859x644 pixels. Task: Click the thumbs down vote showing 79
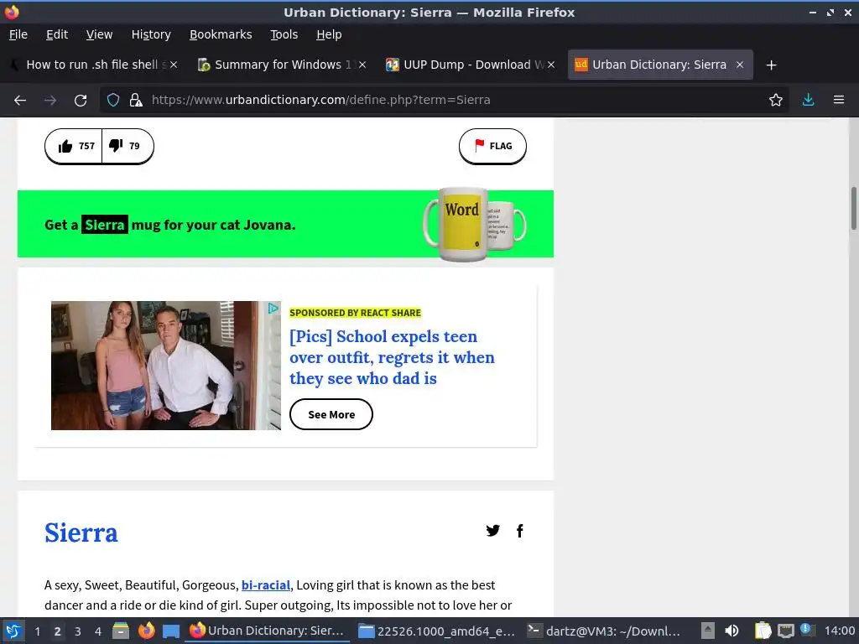pos(128,146)
